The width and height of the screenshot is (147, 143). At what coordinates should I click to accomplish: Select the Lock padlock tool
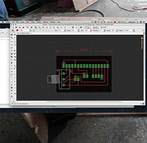12,62
